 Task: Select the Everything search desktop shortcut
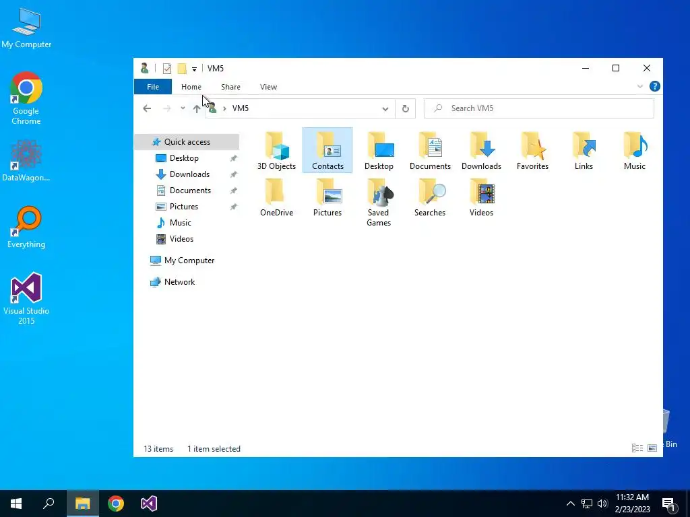pos(26,228)
